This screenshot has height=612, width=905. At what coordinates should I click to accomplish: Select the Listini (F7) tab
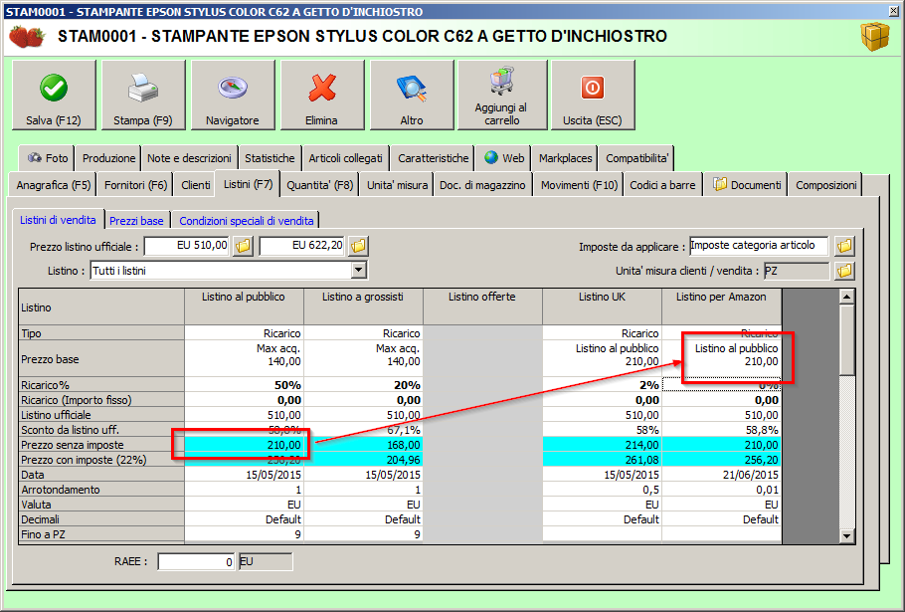pyautogui.click(x=248, y=184)
